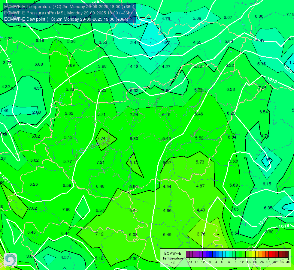Click the dew point value 4.57
The width and height of the screenshot is (294, 270).
pos(65,257)
